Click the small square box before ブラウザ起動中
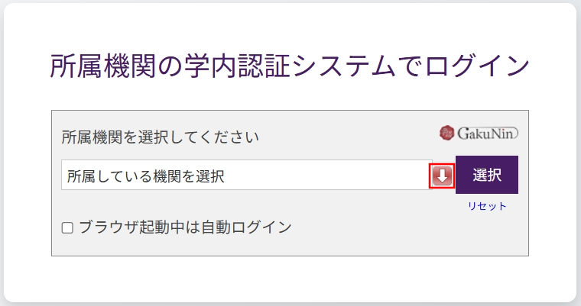 pyautogui.click(x=67, y=227)
